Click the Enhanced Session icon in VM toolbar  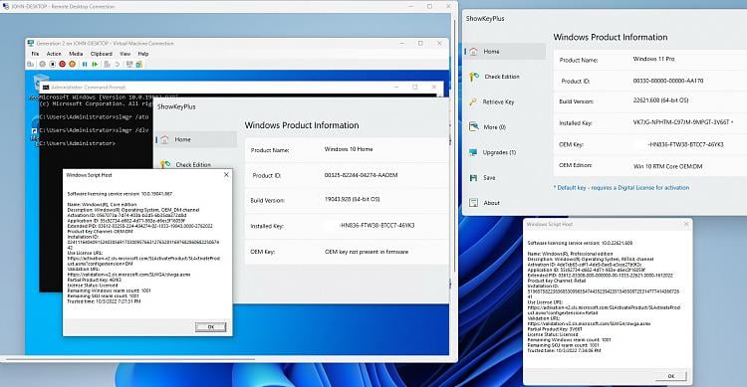pos(129,65)
